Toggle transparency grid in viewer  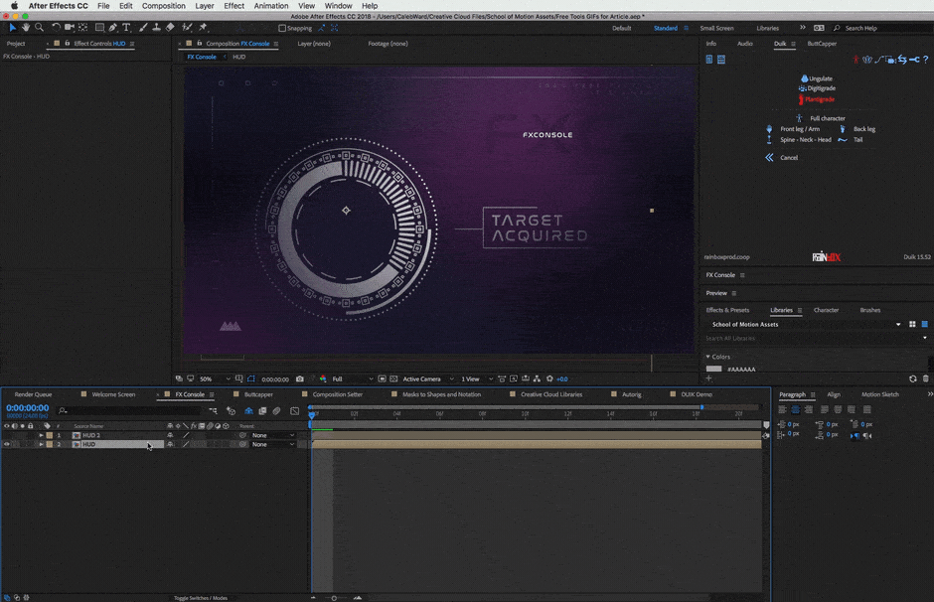click(x=393, y=378)
